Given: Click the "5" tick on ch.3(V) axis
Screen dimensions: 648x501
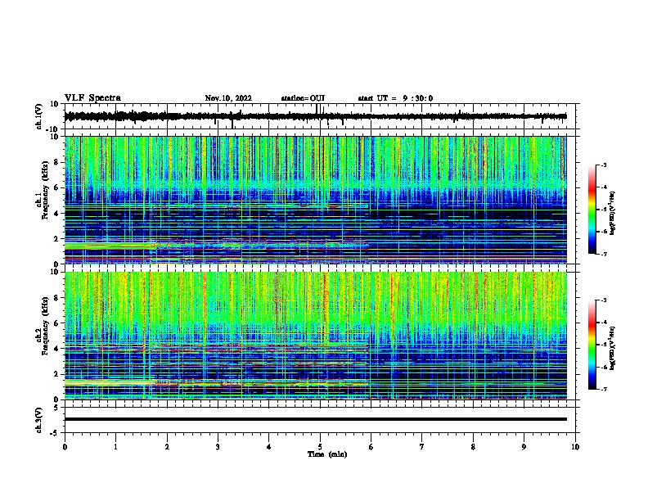Looking at the screenshot, I should click(57, 408).
